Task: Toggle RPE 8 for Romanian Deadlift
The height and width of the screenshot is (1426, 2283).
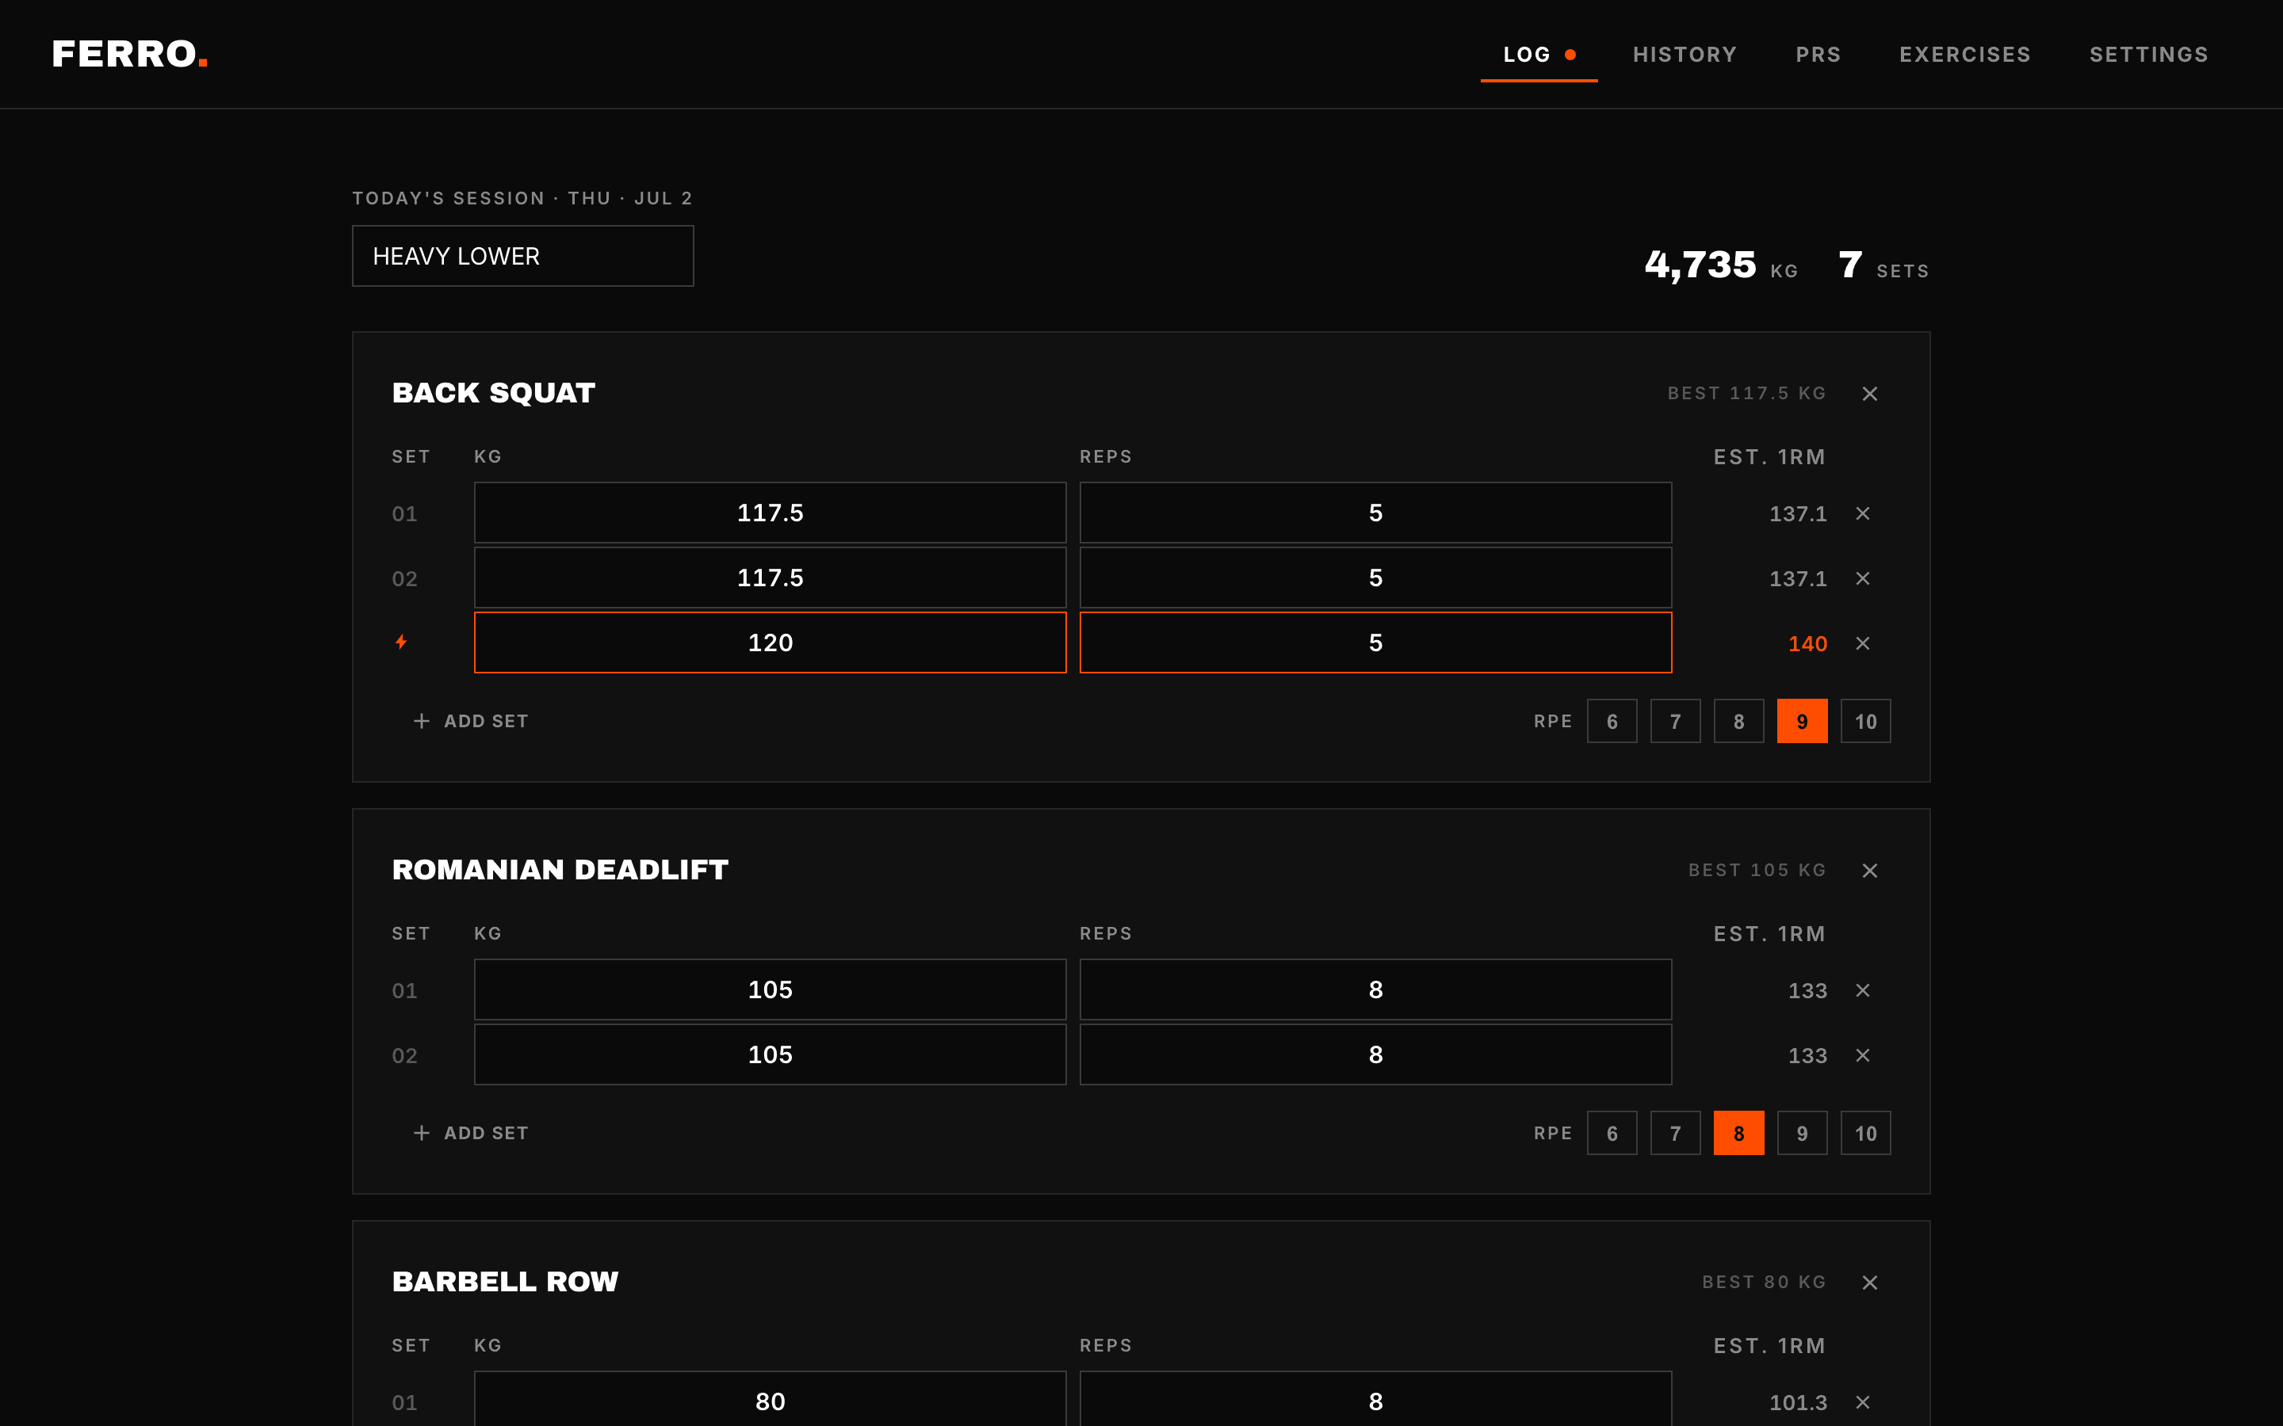Action: point(1738,1133)
